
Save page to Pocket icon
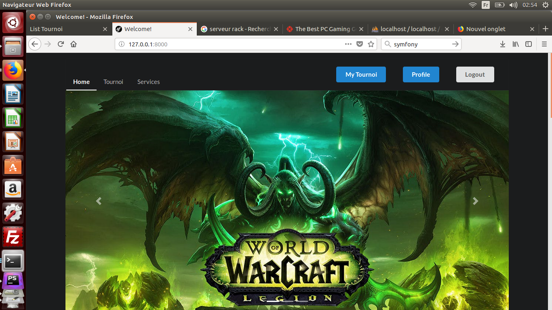tap(360, 44)
